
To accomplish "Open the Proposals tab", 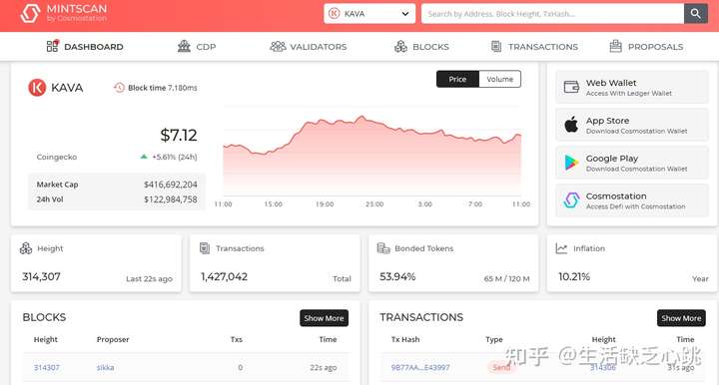I will (646, 46).
